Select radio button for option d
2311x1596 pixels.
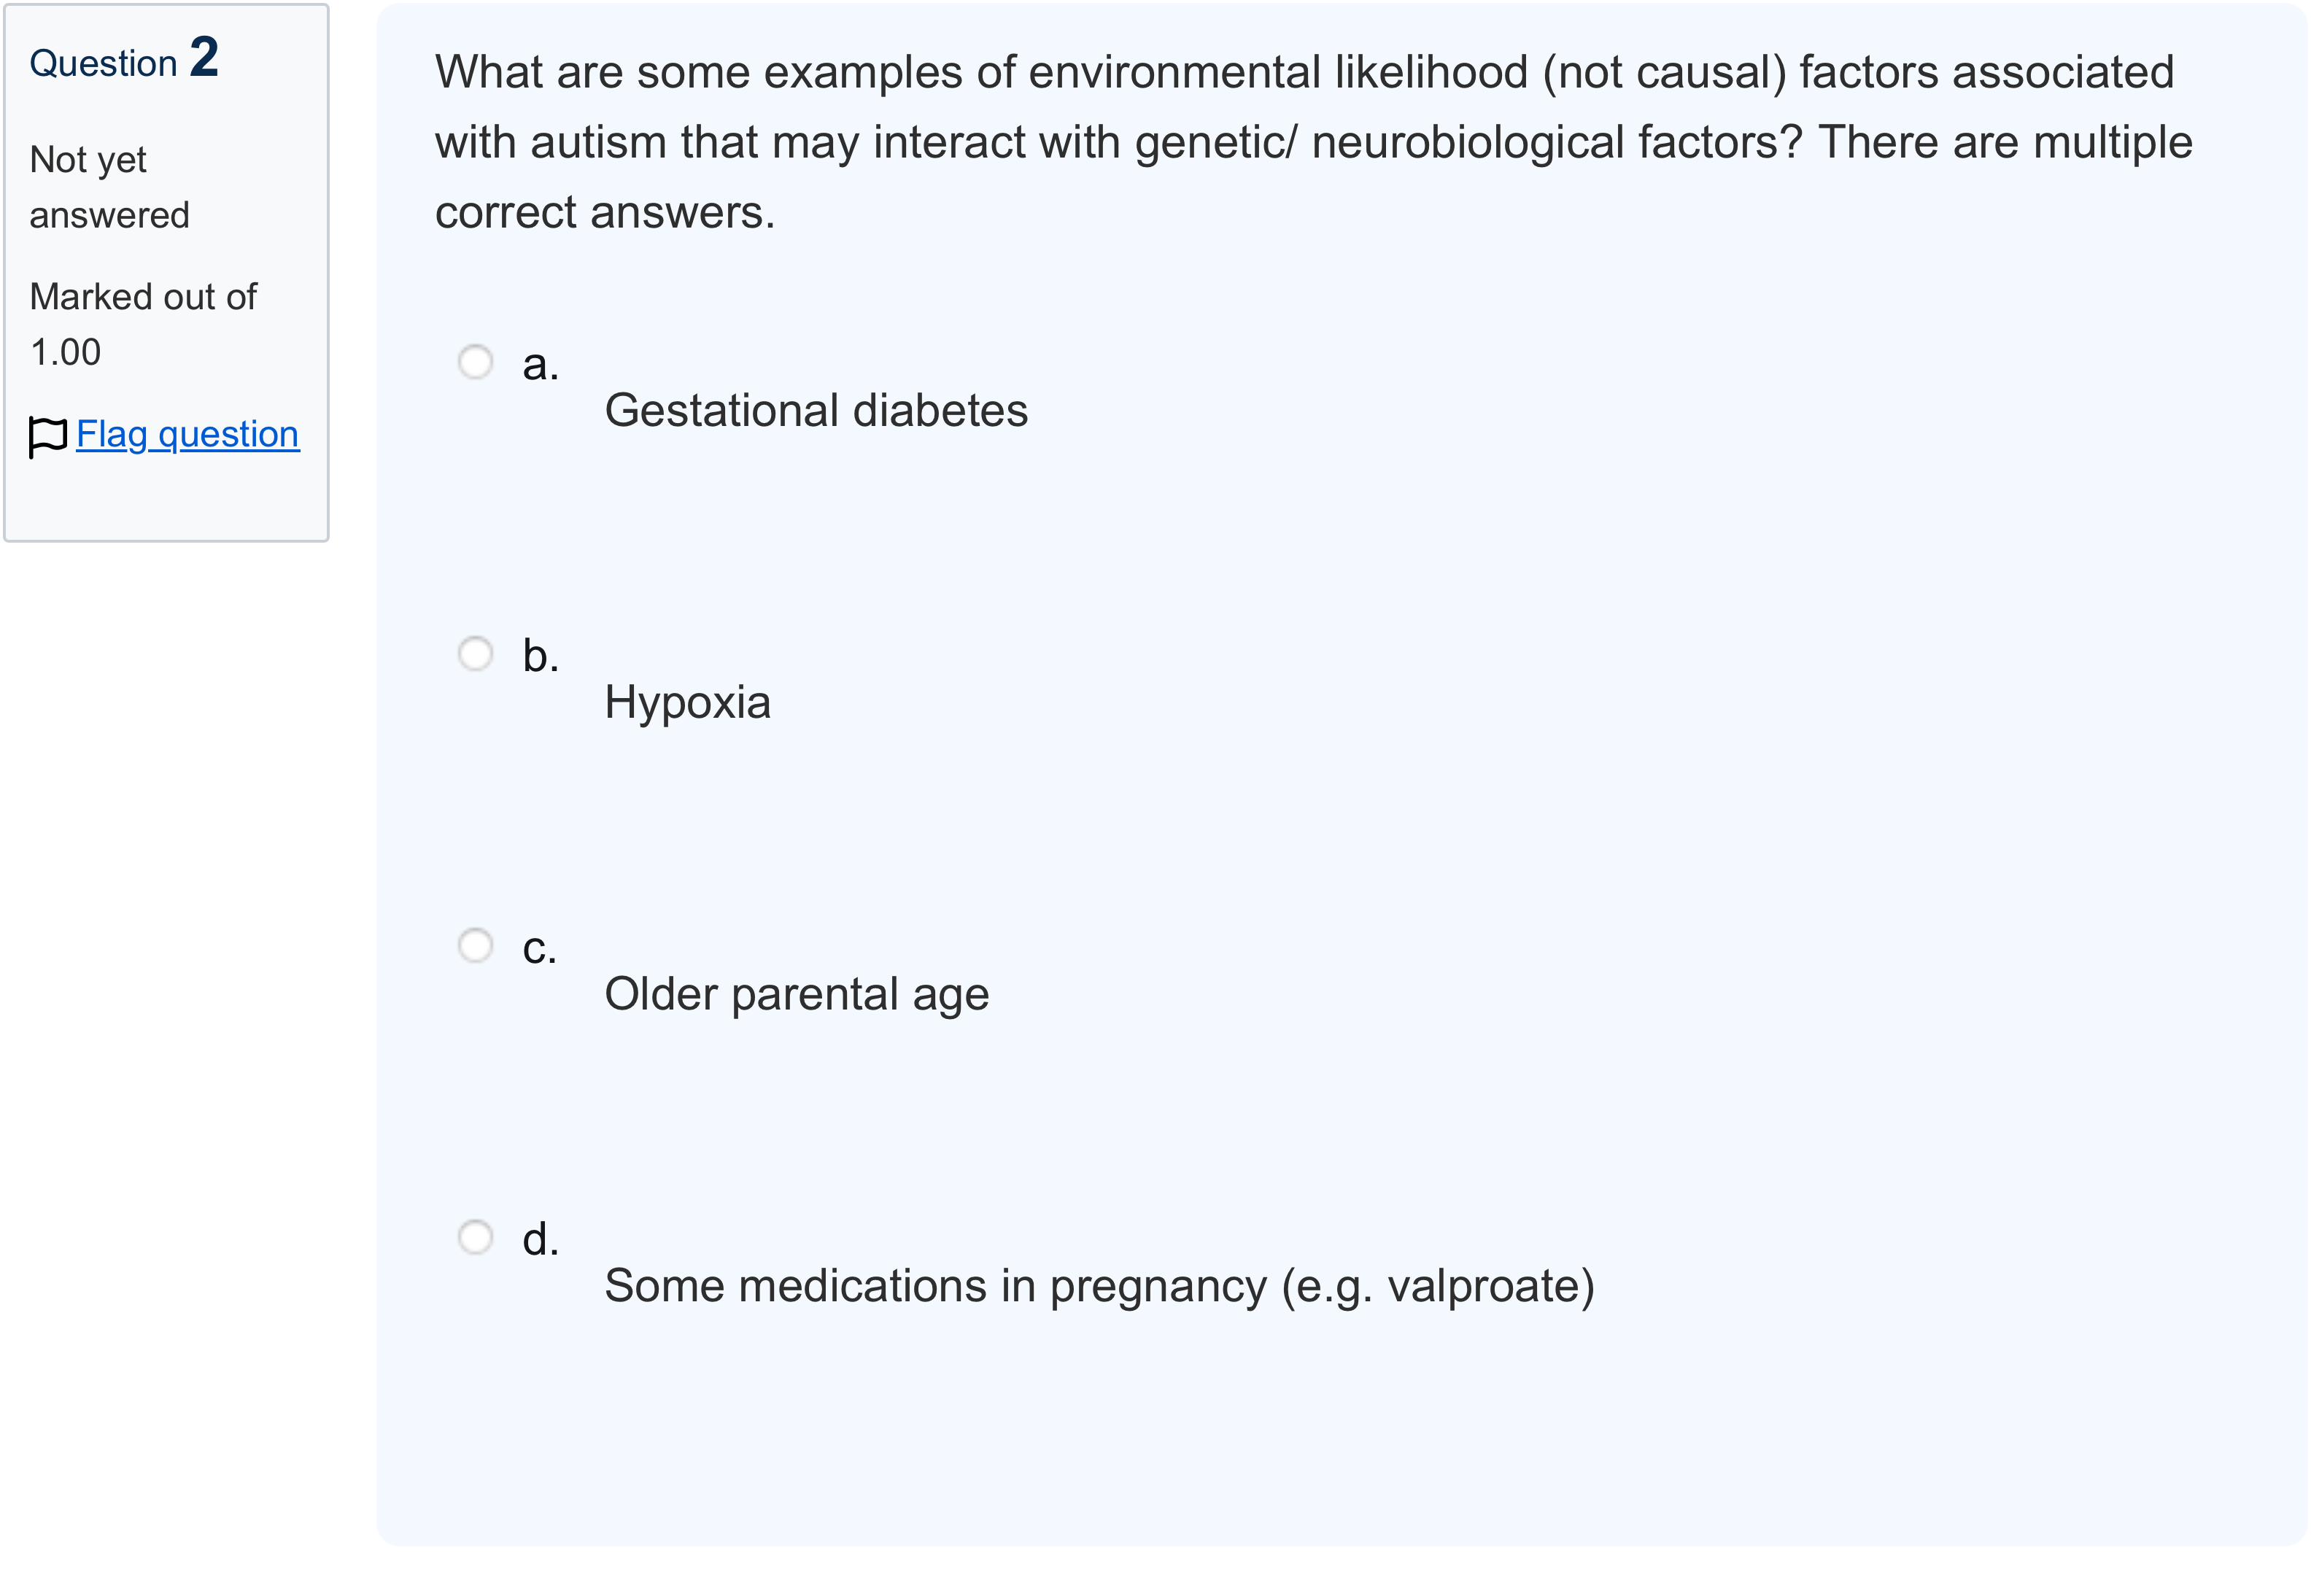475,1237
